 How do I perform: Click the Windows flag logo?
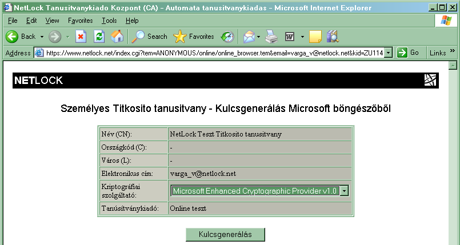coord(446,21)
